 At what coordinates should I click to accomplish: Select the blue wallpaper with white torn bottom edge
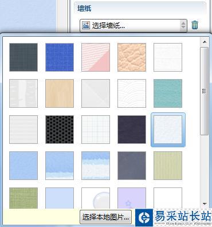click(60, 166)
